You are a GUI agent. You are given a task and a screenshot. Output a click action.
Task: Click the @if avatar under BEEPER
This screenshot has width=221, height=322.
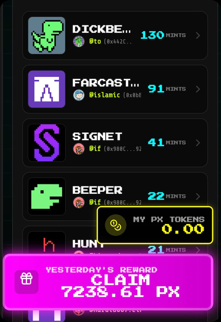[x=79, y=202]
